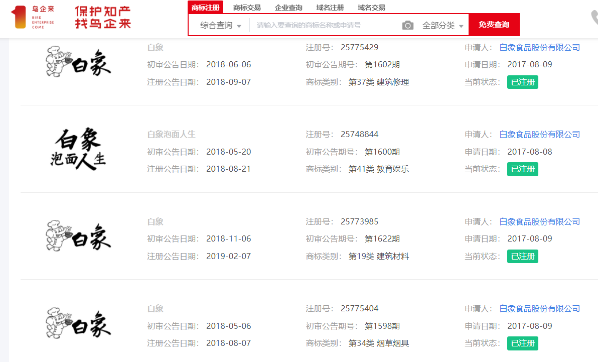598x362 pixels.
Task: Click registration number 25775404
Action: click(360, 309)
